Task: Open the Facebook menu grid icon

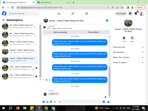Action: [130, 14]
